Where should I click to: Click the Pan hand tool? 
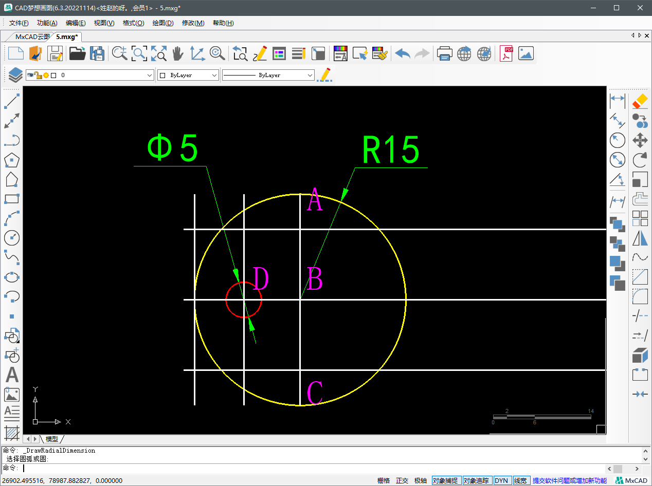pos(177,53)
